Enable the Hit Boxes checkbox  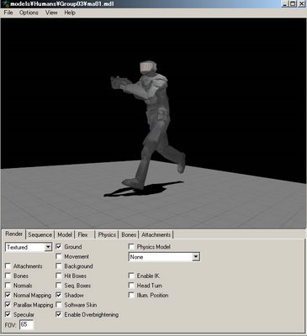click(x=59, y=276)
